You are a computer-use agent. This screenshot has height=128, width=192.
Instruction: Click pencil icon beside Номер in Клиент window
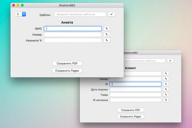pyautogui.click(x=166, y=79)
